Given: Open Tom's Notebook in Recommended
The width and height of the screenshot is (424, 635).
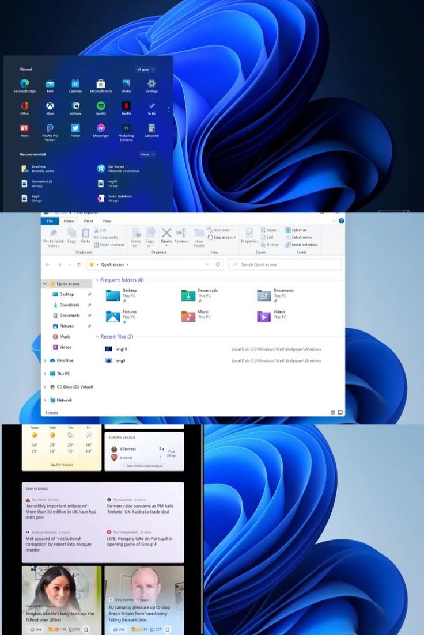Looking at the screenshot, I should coord(115,199).
